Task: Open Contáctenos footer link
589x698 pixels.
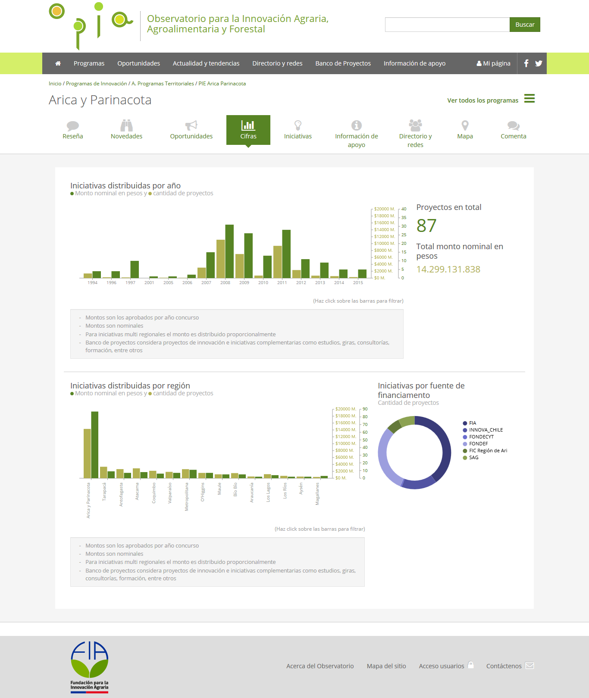Action: coord(504,666)
